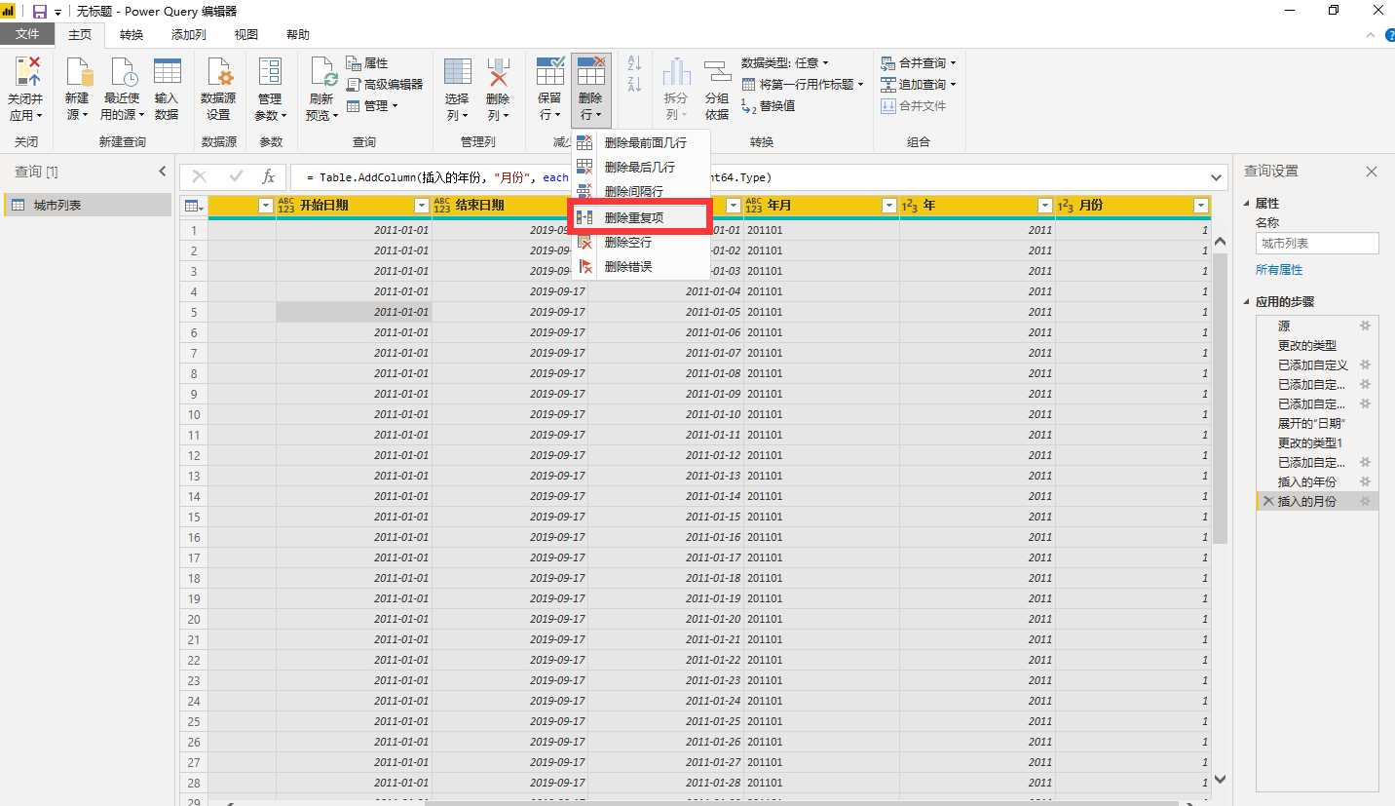Click 将第一行用作标题 use first row as headers
This screenshot has height=806, width=1395.
tap(804, 85)
